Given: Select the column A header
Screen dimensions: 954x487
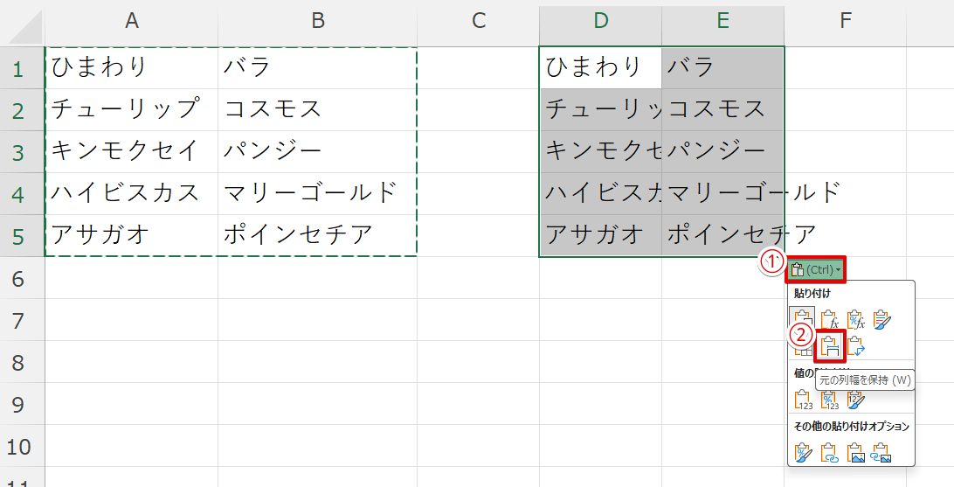Looking at the screenshot, I should 131,22.
